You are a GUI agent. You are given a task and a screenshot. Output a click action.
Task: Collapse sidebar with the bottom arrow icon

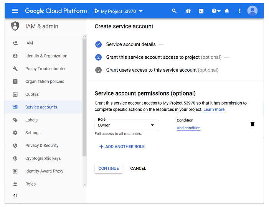click(x=15, y=195)
